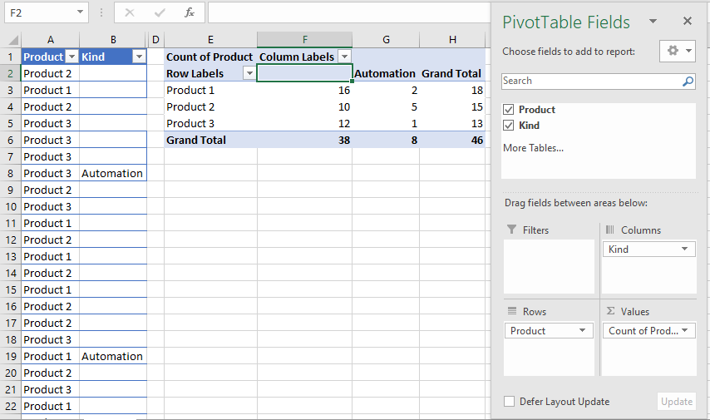The height and width of the screenshot is (420, 710).
Task: Click the Automation cell in row 8
Action: (112, 174)
